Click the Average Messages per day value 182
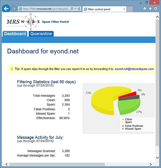Screen dimensions: 161x168 click(x=67, y=155)
